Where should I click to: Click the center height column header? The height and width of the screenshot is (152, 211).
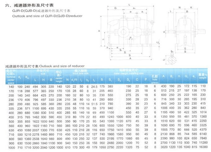(59, 76)
